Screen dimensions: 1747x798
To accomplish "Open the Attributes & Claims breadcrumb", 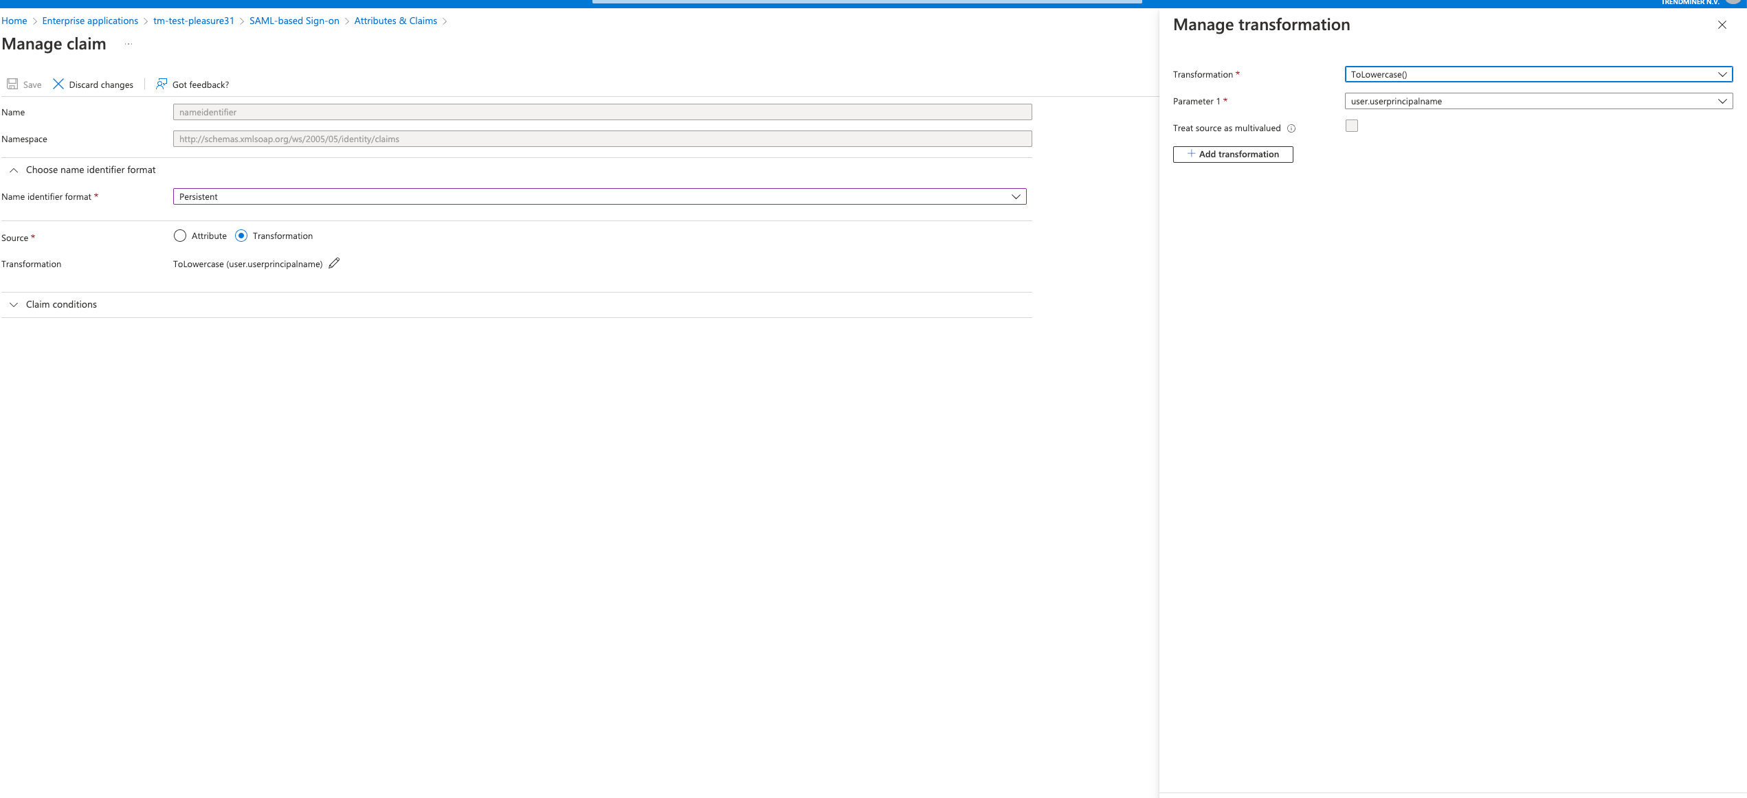I will [395, 21].
